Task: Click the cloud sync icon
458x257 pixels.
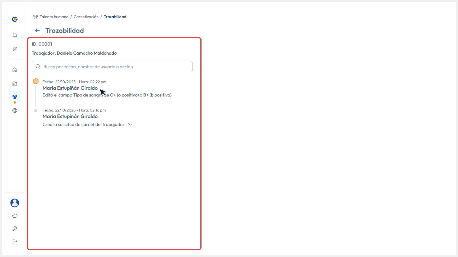Action: tap(14, 216)
